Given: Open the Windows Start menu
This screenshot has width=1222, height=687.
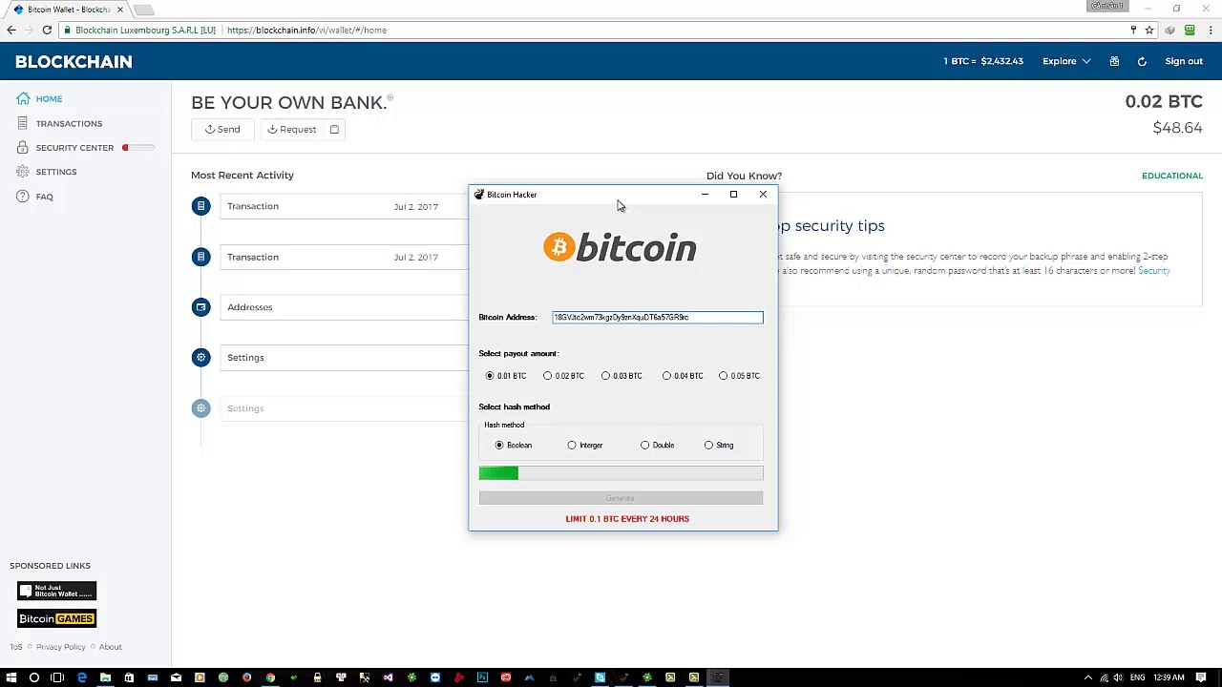Looking at the screenshot, I should click(11, 677).
